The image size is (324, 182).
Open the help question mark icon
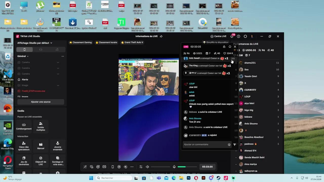tap(238, 36)
